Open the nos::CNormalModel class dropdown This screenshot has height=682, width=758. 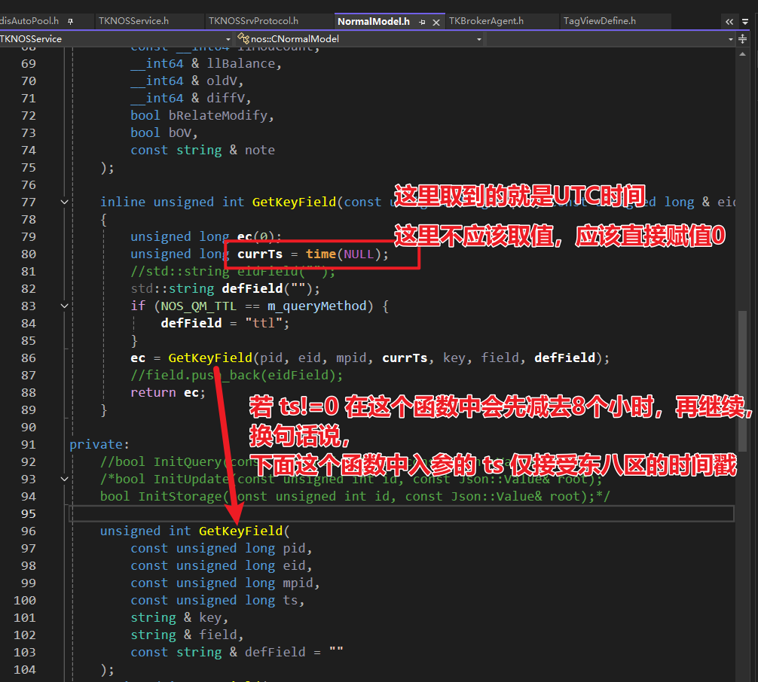[x=478, y=38]
